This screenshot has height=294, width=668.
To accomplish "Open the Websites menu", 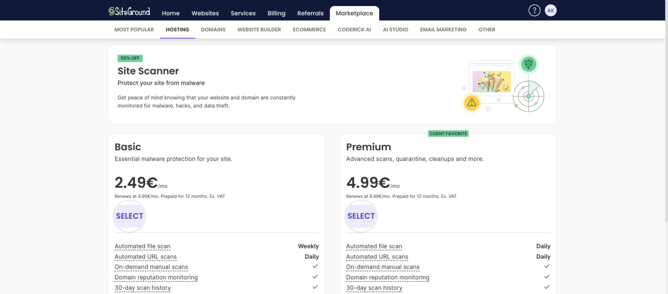I will pos(205,13).
